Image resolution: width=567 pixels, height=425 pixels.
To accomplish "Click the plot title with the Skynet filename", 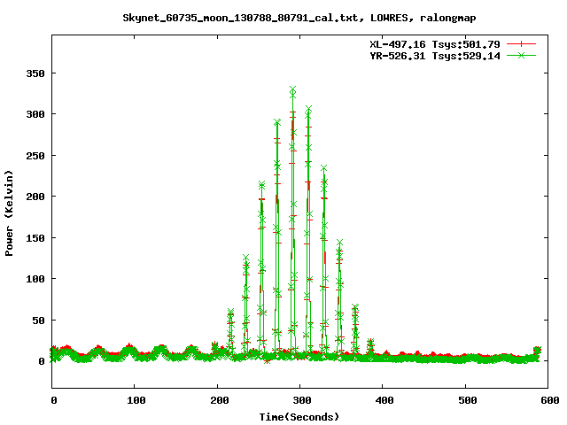I will coord(283,17).
